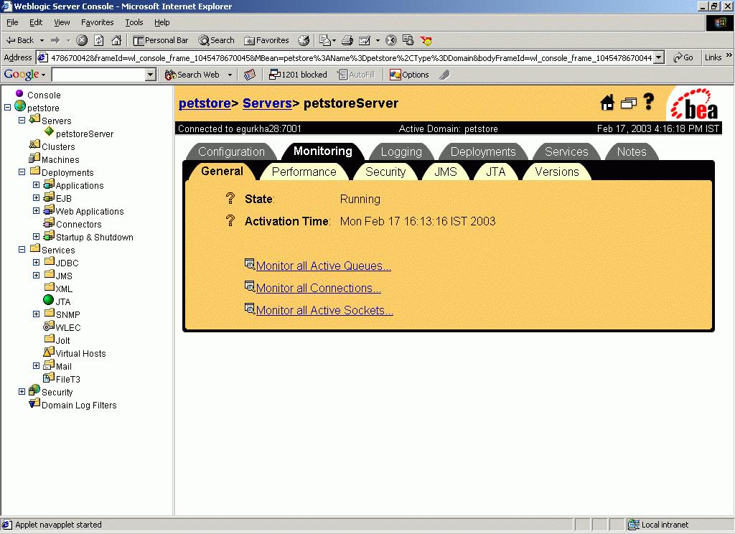Click the petstore domain globe icon
The width and height of the screenshot is (735, 534).
(x=19, y=106)
